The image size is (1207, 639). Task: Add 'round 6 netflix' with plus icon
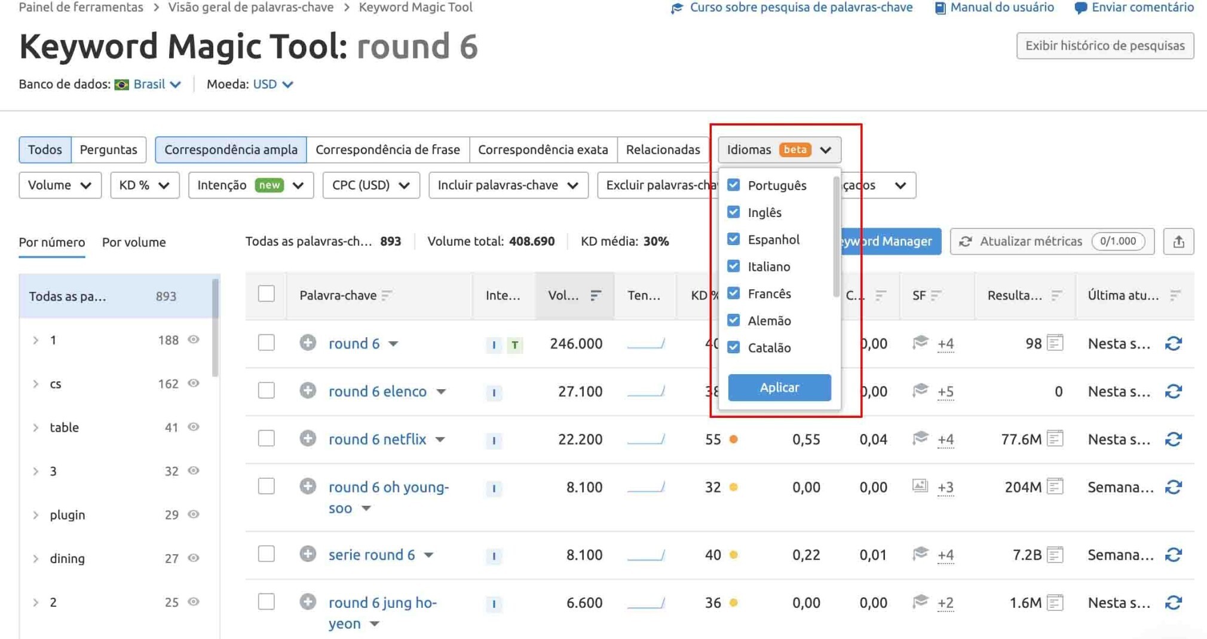click(308, 438)
